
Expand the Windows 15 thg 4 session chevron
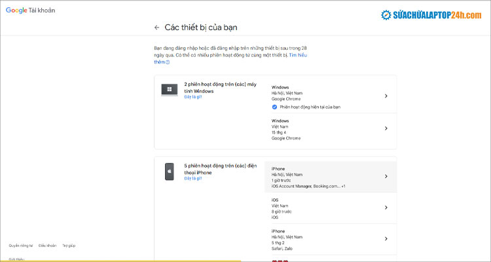[x=386, y=130]
